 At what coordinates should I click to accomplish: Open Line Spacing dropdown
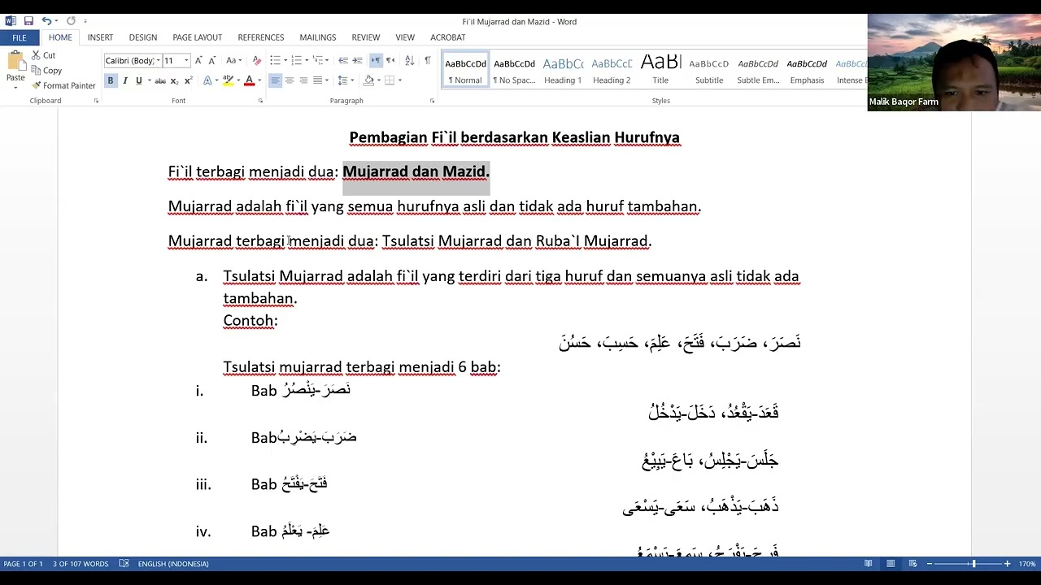(x=346, y=80)
